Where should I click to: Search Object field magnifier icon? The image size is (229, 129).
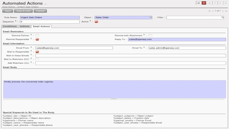click(x=150, y=17)
